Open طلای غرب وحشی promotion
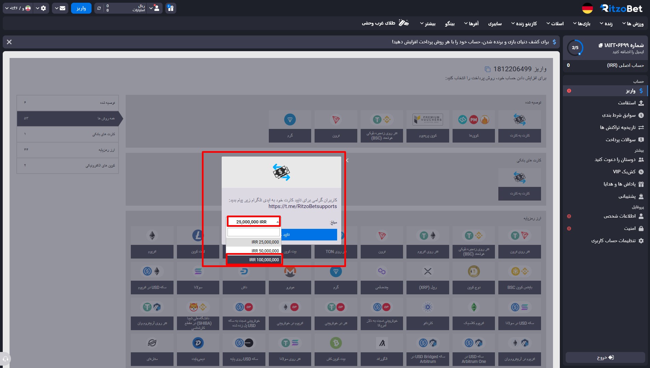This screenshot has height=368, width=650. pyautogui.click(x=385, y=23)
